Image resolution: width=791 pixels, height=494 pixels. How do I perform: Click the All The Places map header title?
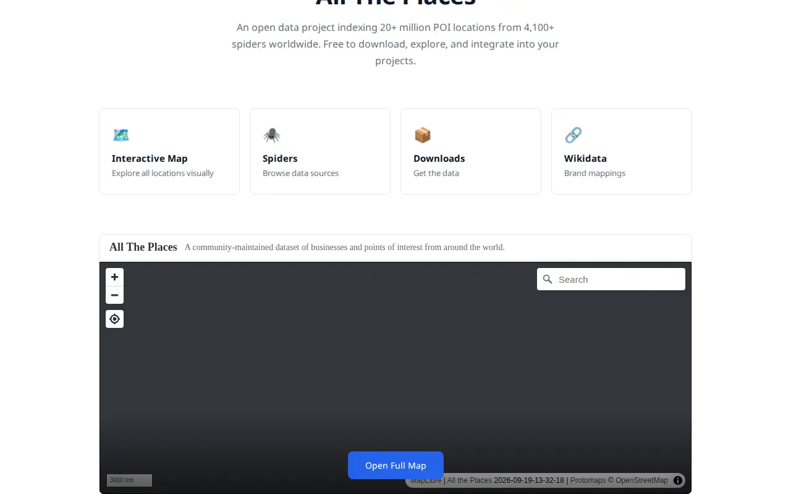tap(143, 247)
